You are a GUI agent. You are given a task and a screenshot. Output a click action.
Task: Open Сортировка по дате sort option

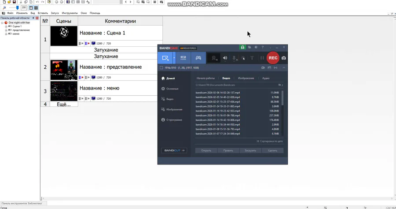click(269, 141)
